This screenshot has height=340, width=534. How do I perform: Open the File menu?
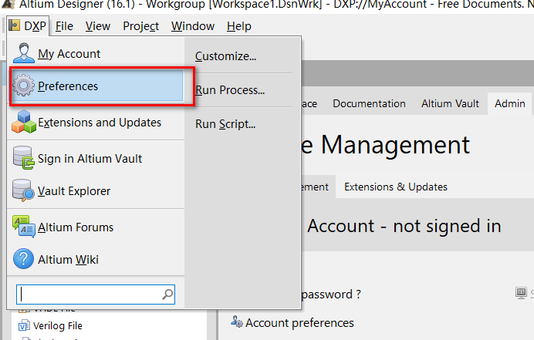pos(64,26)
